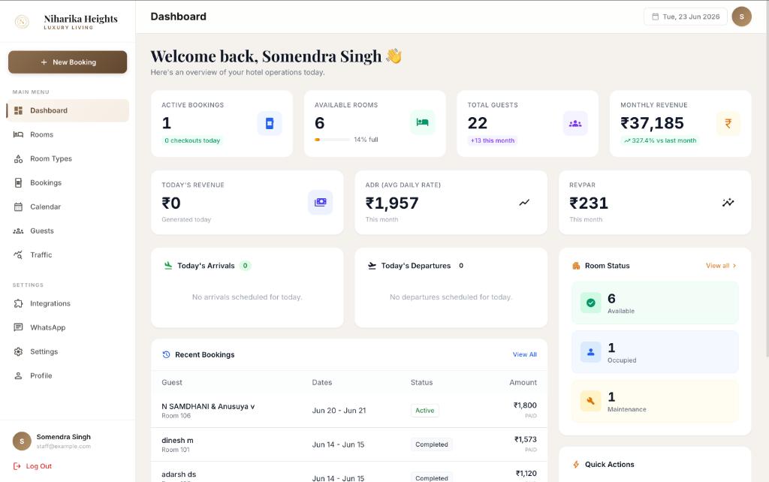Go to the Bookings menu item
This screenshot has width=769, height=482.
point(68,182)
